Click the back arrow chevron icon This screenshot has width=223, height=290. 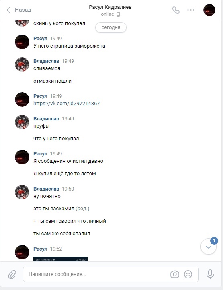click(8, 10)
